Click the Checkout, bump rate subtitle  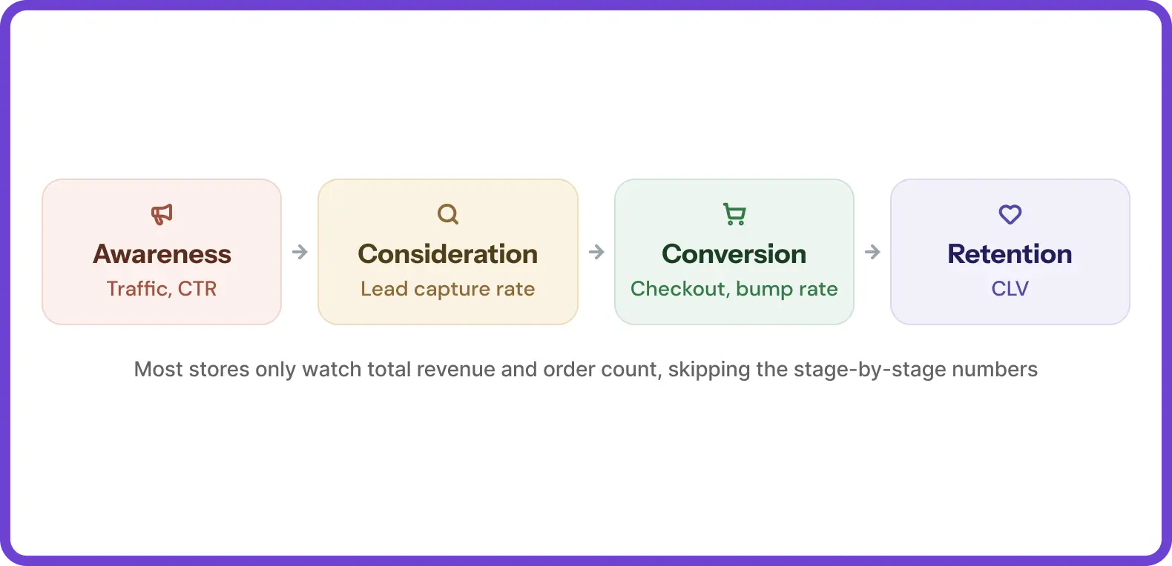pos(734,289)
